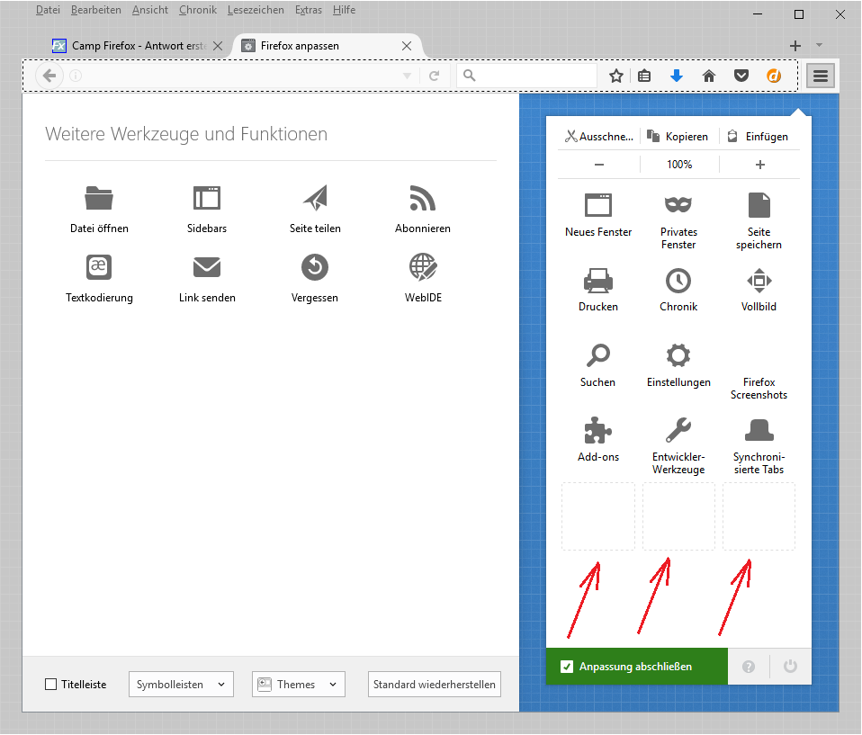Open Einstellungen gear icon
The height and width of the screenshot is (735, 862).
point(678,355)
